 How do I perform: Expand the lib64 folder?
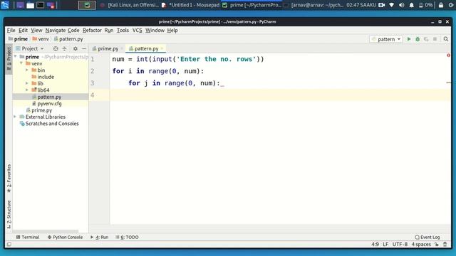pos(27,90)
